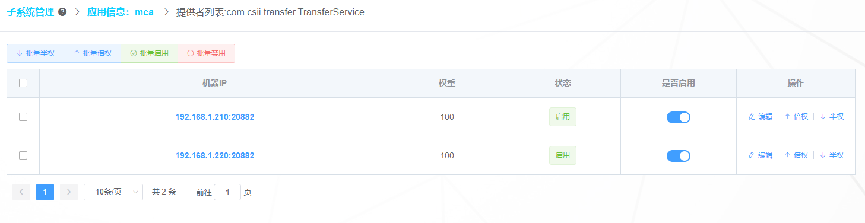The image size is (865, 223).
Task: Check the select-all checkbox in table header
Action: (x=23, y=83)
